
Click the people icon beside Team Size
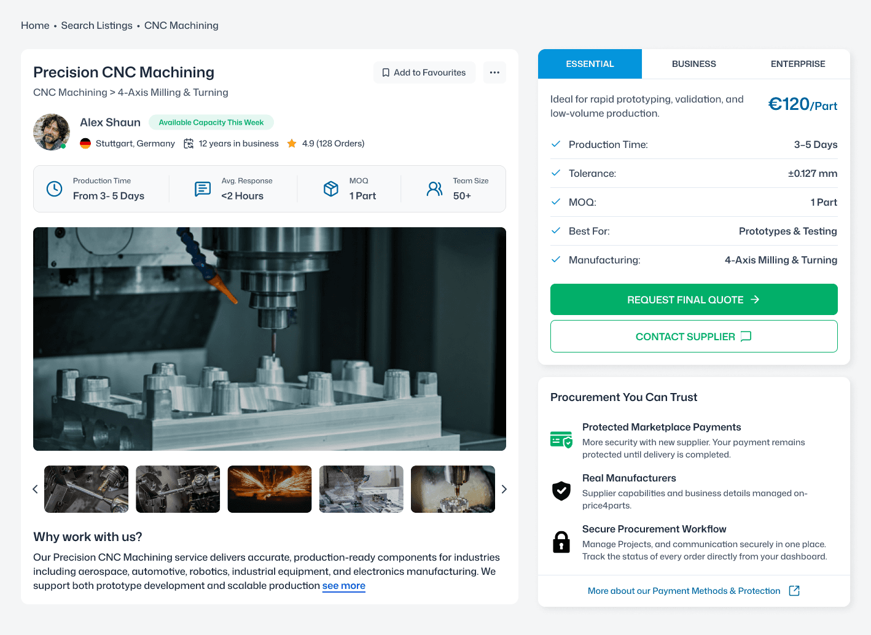click(434, 189)
